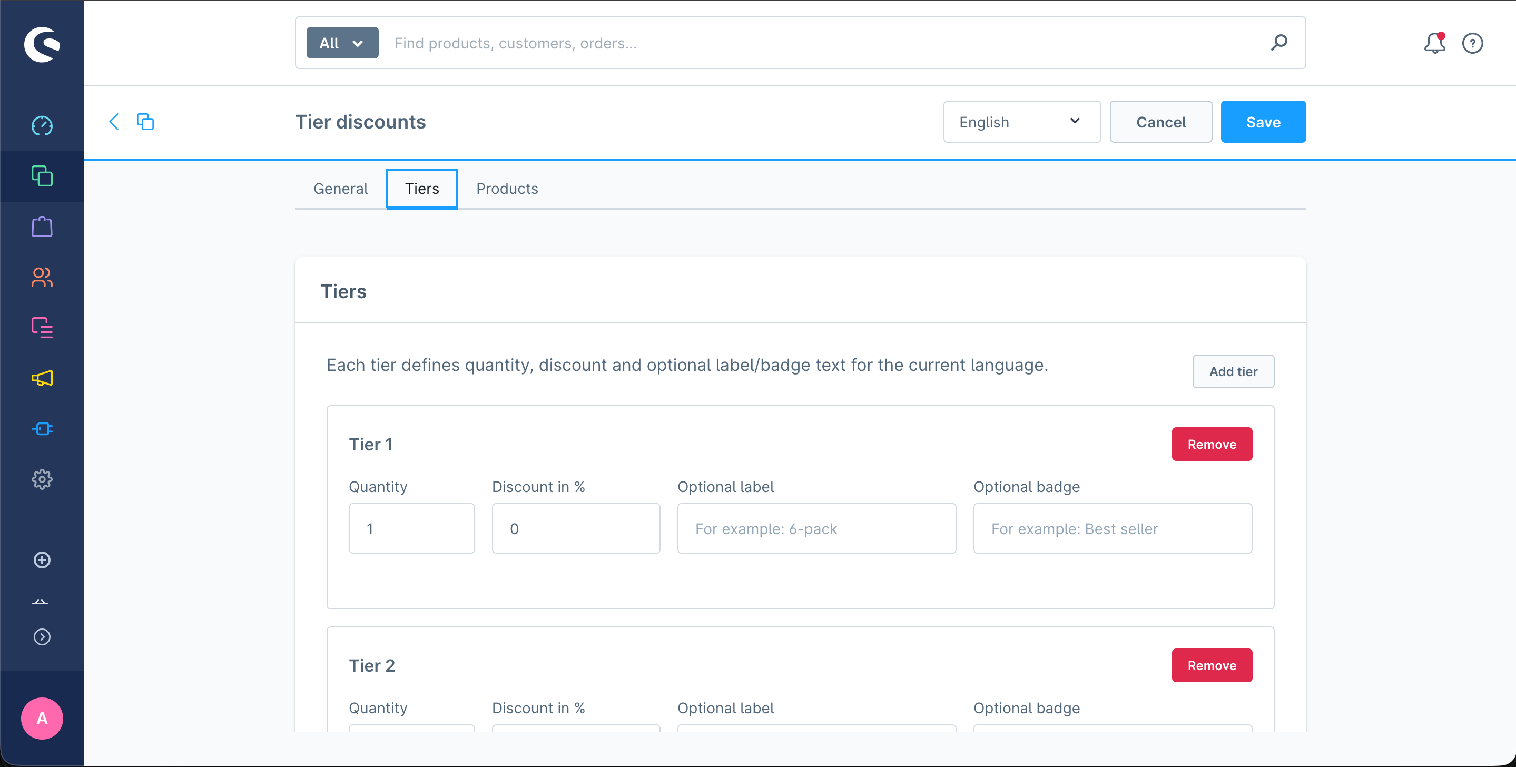Click the 'Tiers' card heading
Image resolution: width=1516 pixels, height=767 pixels.
coord(343,291)
